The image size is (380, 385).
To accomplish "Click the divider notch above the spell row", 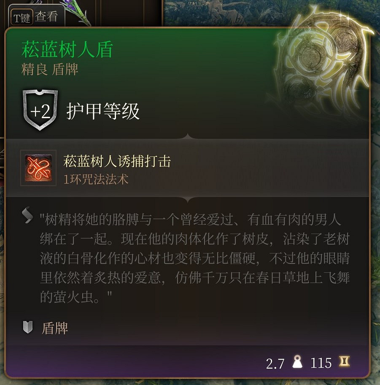I will click(188, 136).
